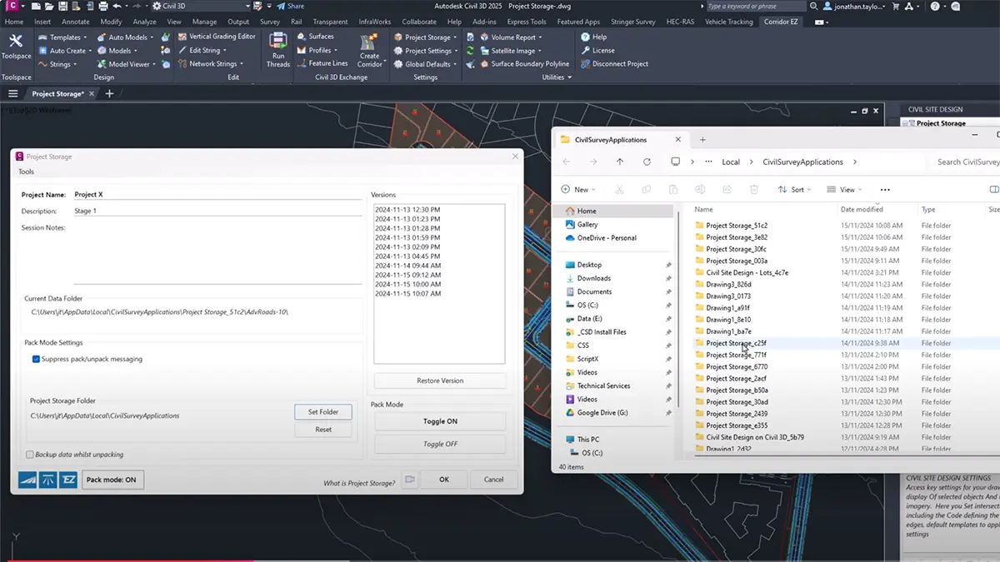Expand the Templates dropdown

(62, 37)
